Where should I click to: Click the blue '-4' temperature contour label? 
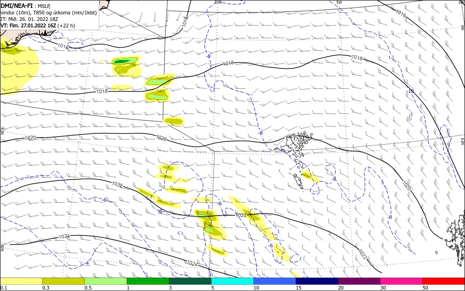86,263
